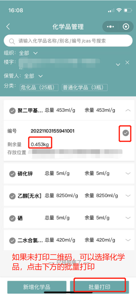The height and width of the screenshot is (295, 136).
Task: Click the 批量打印 button
Action: (x=100, y=287)
